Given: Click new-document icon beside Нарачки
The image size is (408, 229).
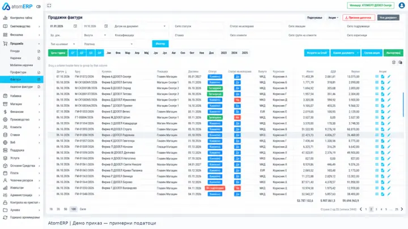Looking at the screenshot, I should coord(39,58).
